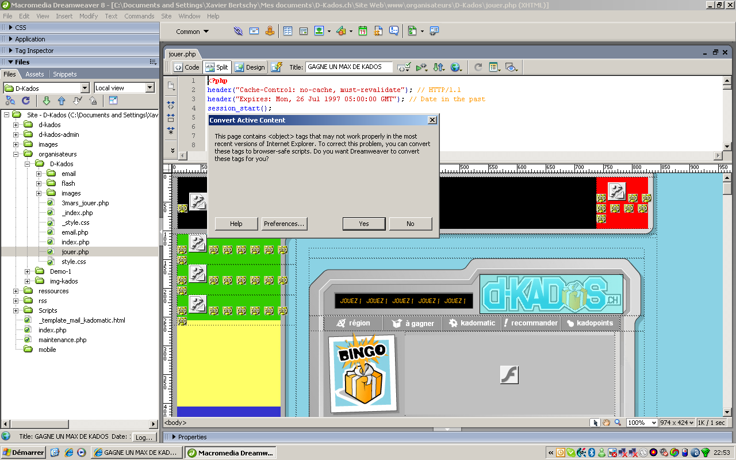
Task: Insert a table from the Insert bar
Action: (287, 31)
